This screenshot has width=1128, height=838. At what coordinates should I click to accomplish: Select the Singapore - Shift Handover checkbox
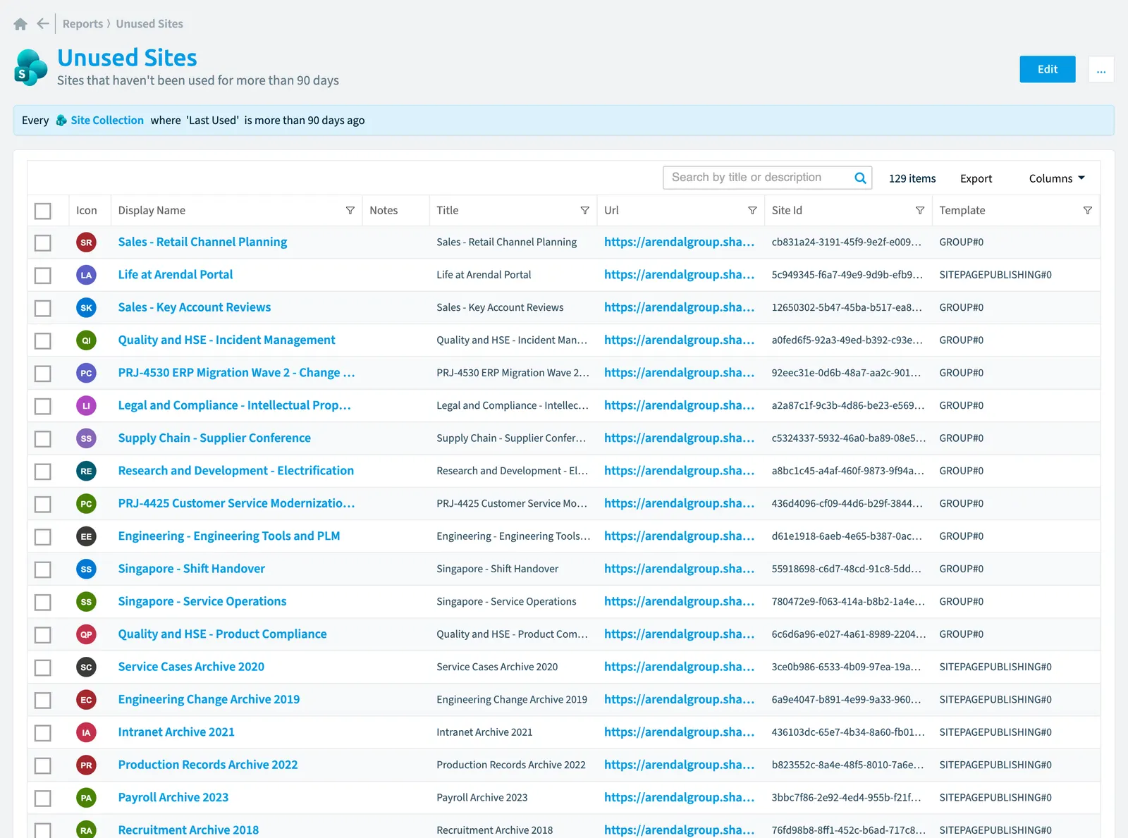(x=43, y=569)
